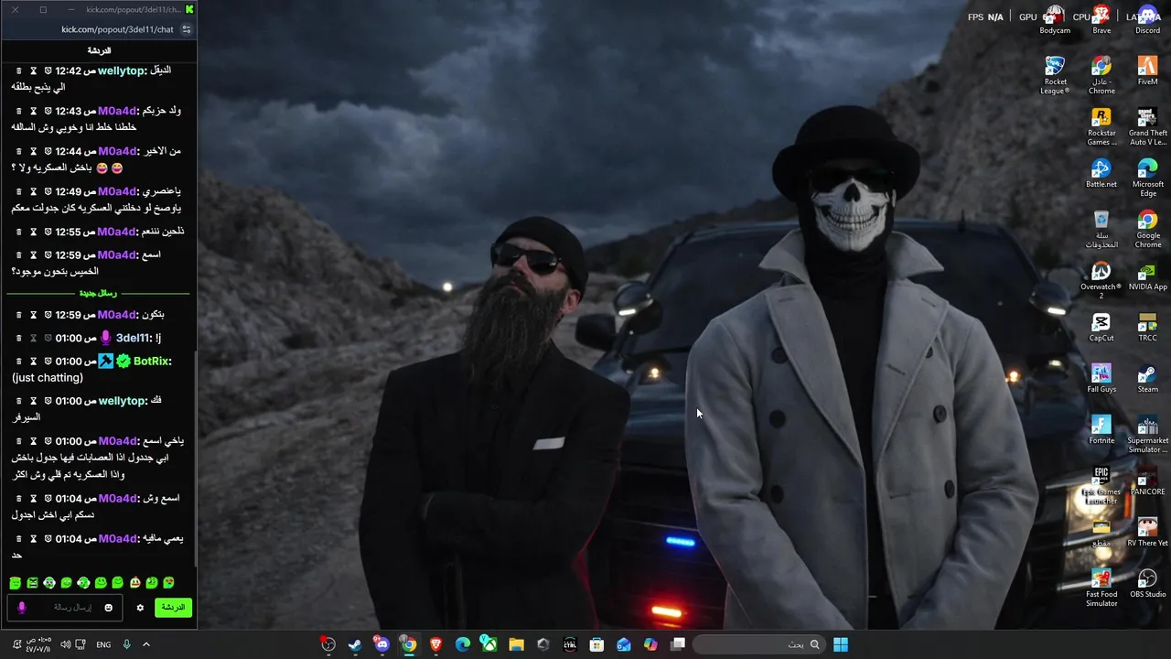Select the Fall Guys desktop icon
The width and height of the screenshot is (1171, 659).
1101,378
